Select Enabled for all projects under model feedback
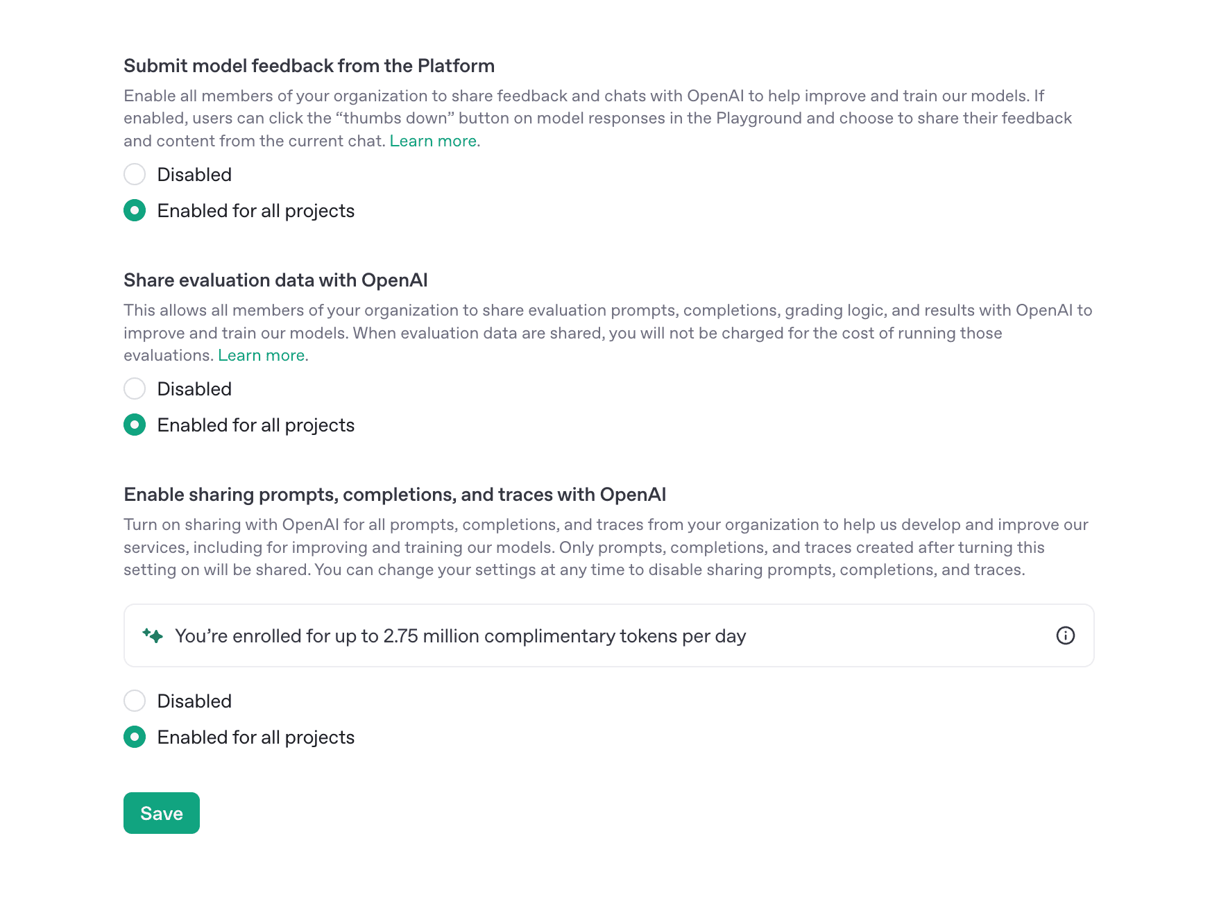Viewport: 1210px width, 906px height. [135, 210]
